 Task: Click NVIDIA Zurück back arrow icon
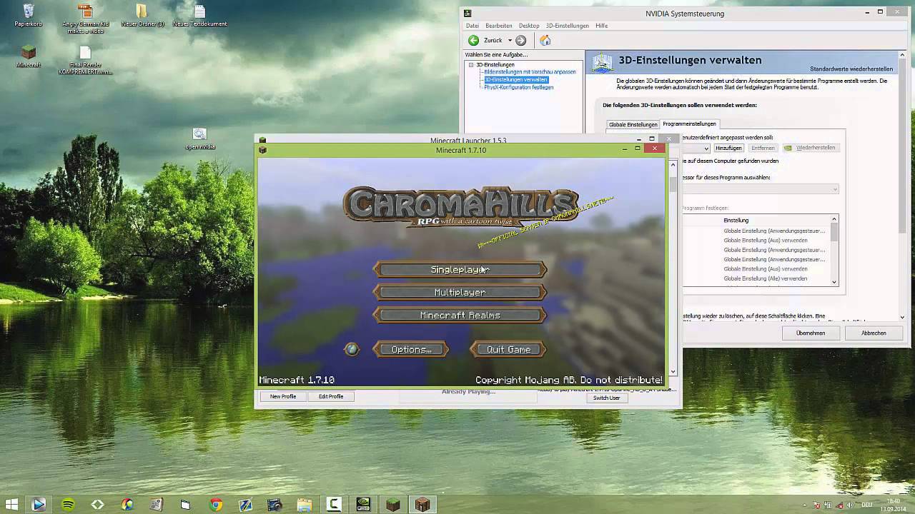coord(473,40)
